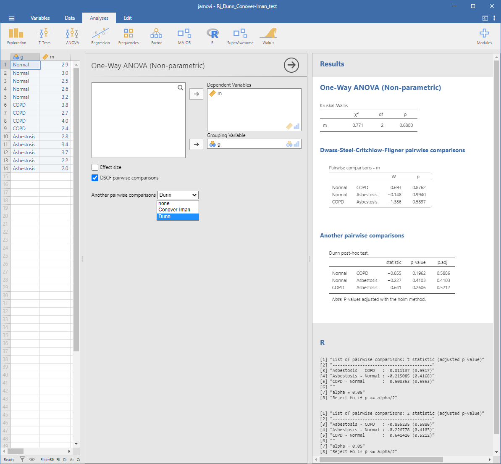Switch to the Data tab
The image size is (501, 464).
70,18
